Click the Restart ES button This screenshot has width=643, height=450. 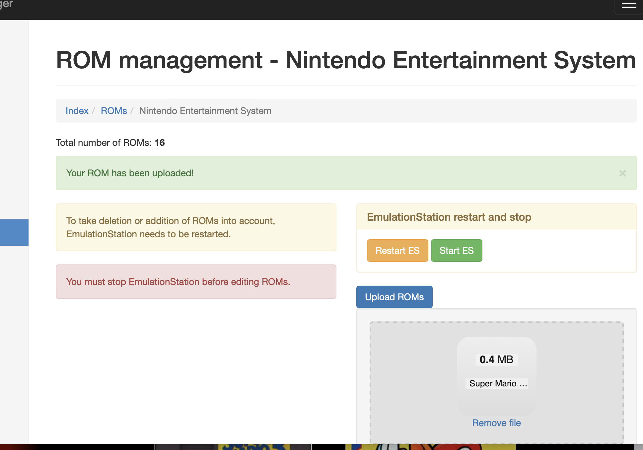click(397, 250)
